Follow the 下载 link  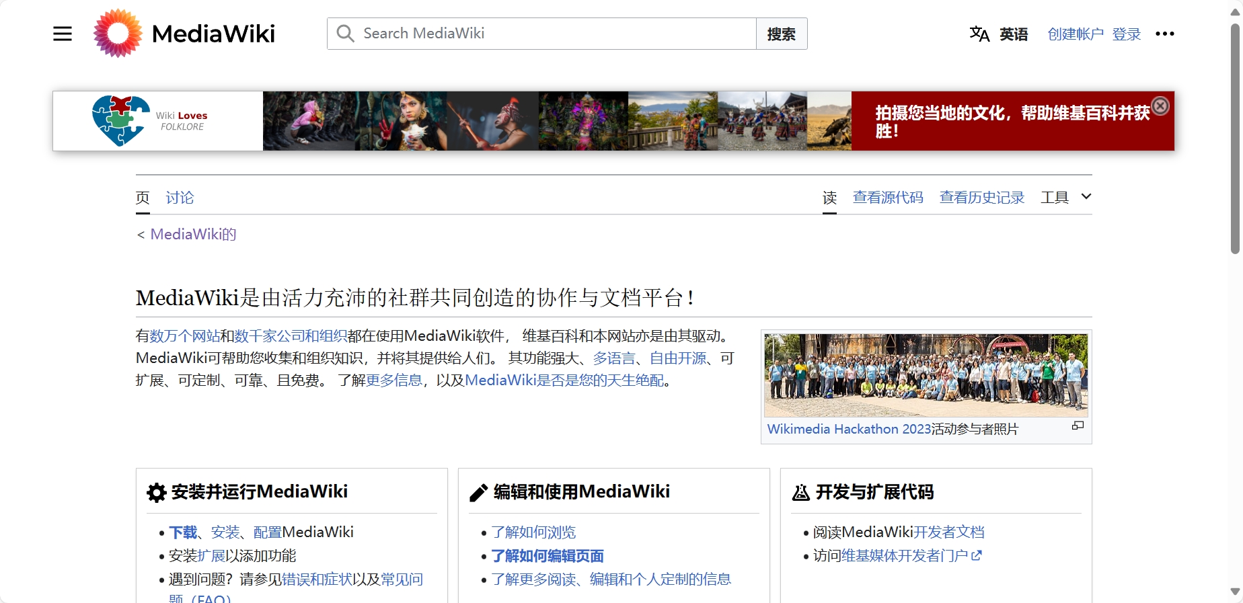(x=183, y=532)
